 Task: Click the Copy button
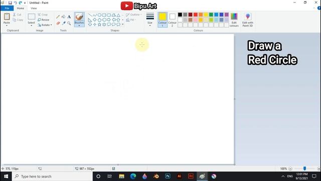(x=18, y=20)
